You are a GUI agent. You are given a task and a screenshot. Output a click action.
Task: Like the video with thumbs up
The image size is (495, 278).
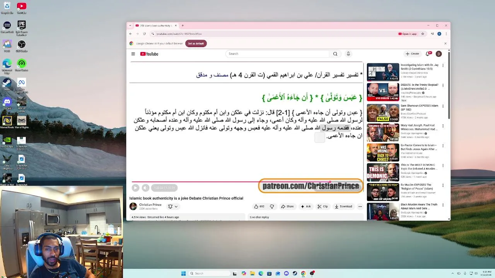[259, 207]
